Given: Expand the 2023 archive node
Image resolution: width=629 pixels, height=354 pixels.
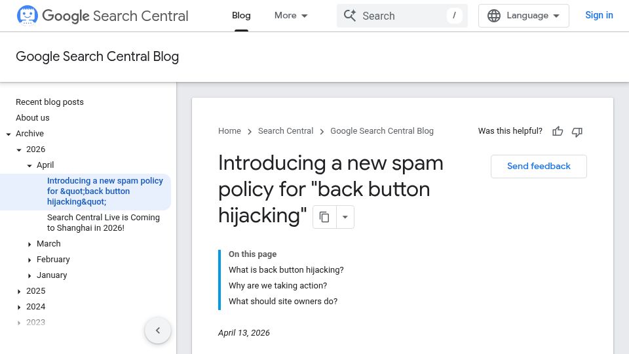Looking at the screenshot, I should coord(19,323).
